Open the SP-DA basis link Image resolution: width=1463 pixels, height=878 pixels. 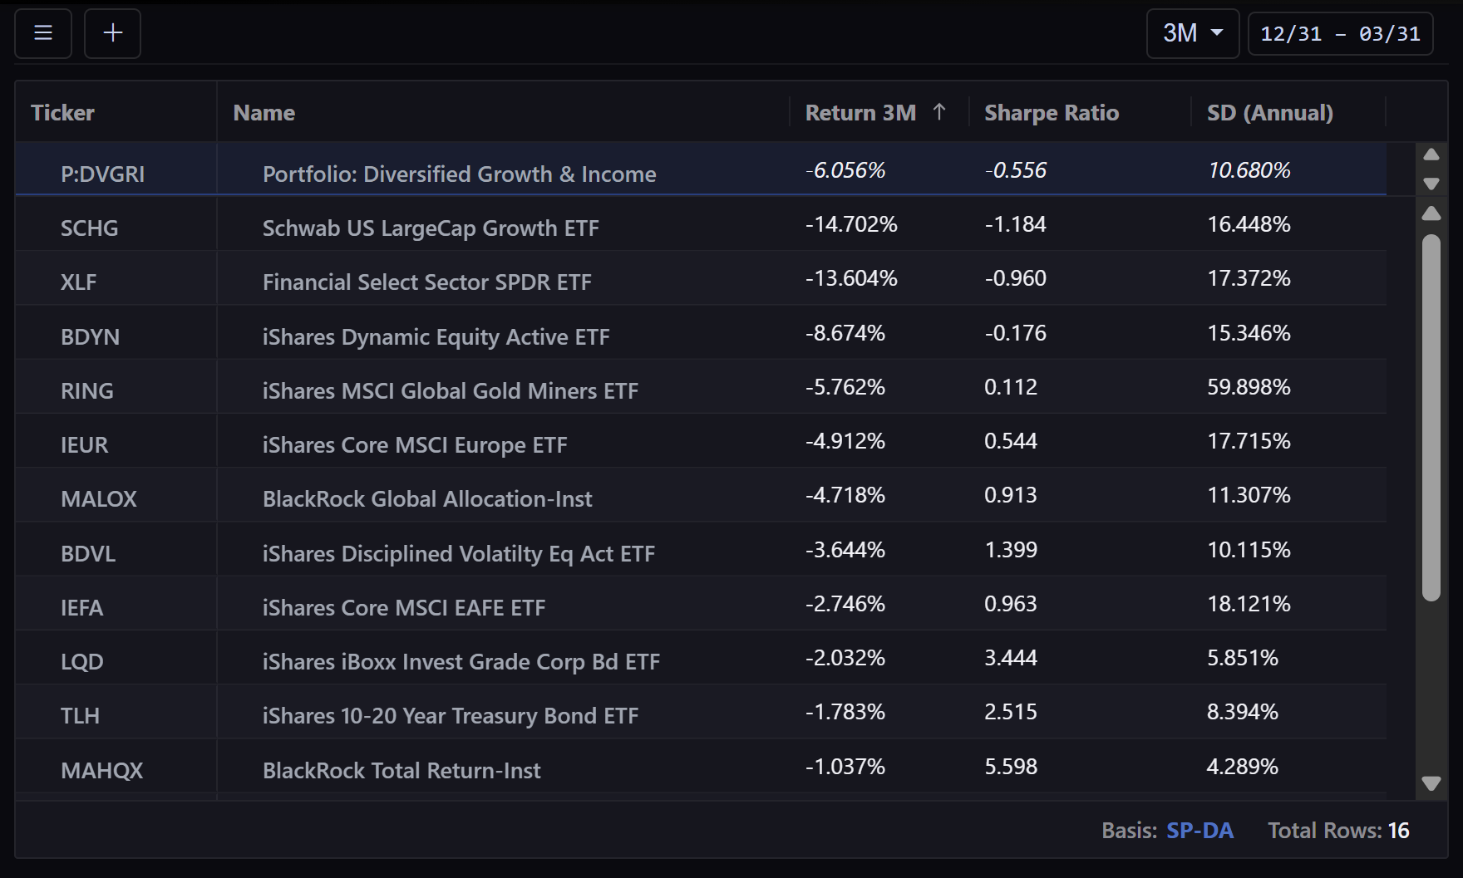[x=1199, y=831]
